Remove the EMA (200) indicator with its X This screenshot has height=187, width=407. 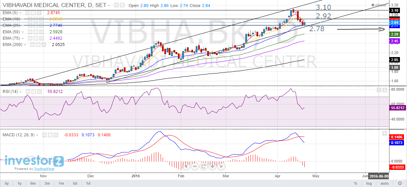(x=44, y=45)
